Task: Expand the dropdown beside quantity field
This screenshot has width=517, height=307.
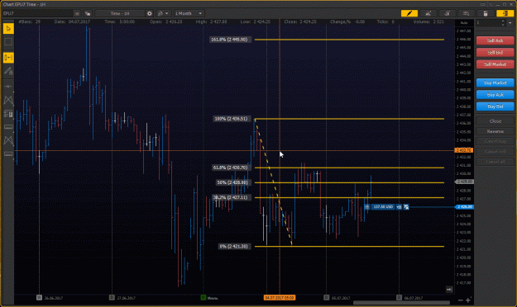Action: click(510, 23)
